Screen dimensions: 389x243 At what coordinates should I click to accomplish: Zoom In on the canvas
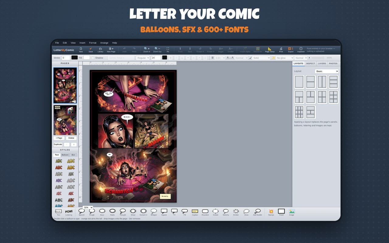coord(147,50)
